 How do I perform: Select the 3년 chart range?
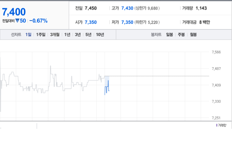click(78, 34)
